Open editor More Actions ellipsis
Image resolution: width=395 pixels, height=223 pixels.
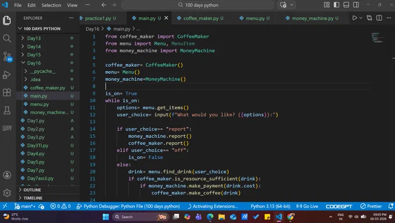coord(389,18)
